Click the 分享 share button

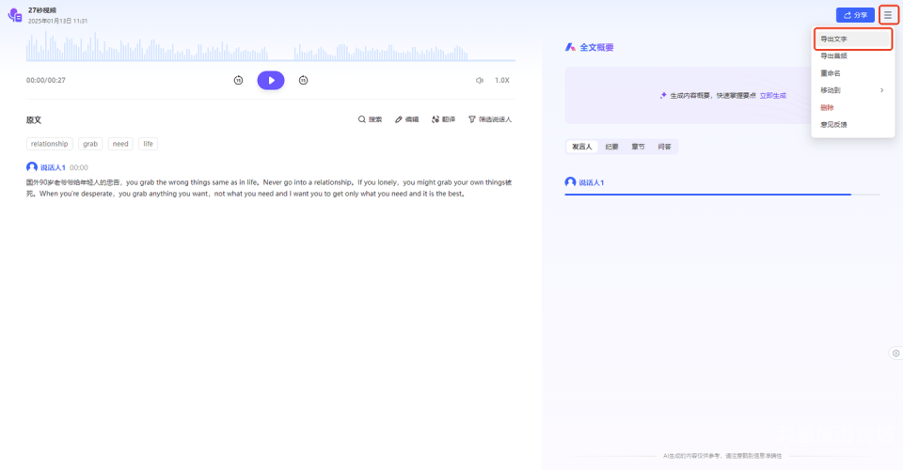(855, 15)
